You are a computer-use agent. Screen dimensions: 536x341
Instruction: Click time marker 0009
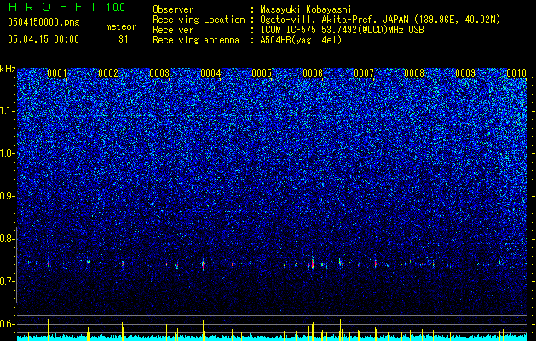(465, 73)
